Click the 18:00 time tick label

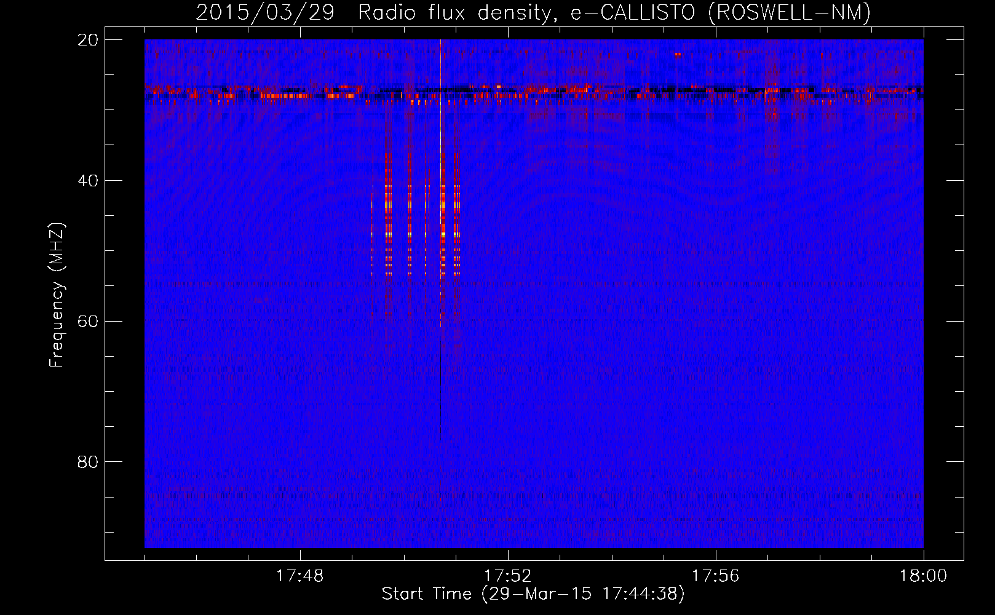point(923,576)
